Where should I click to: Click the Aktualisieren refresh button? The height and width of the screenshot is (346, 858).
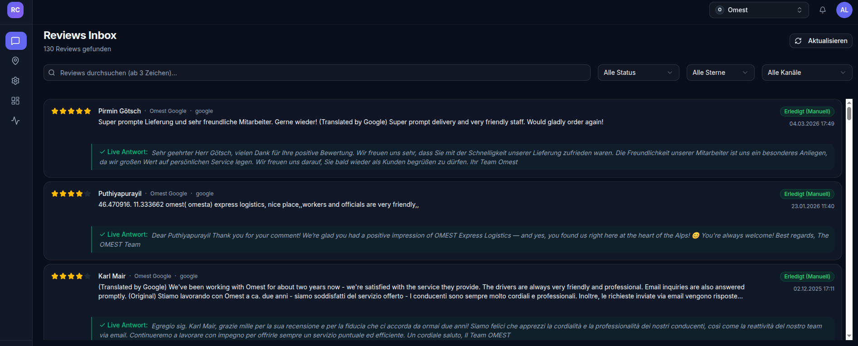coord(821,41)
